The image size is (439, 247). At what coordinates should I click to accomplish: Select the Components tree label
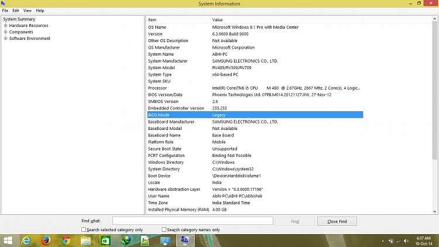point(21,32)
